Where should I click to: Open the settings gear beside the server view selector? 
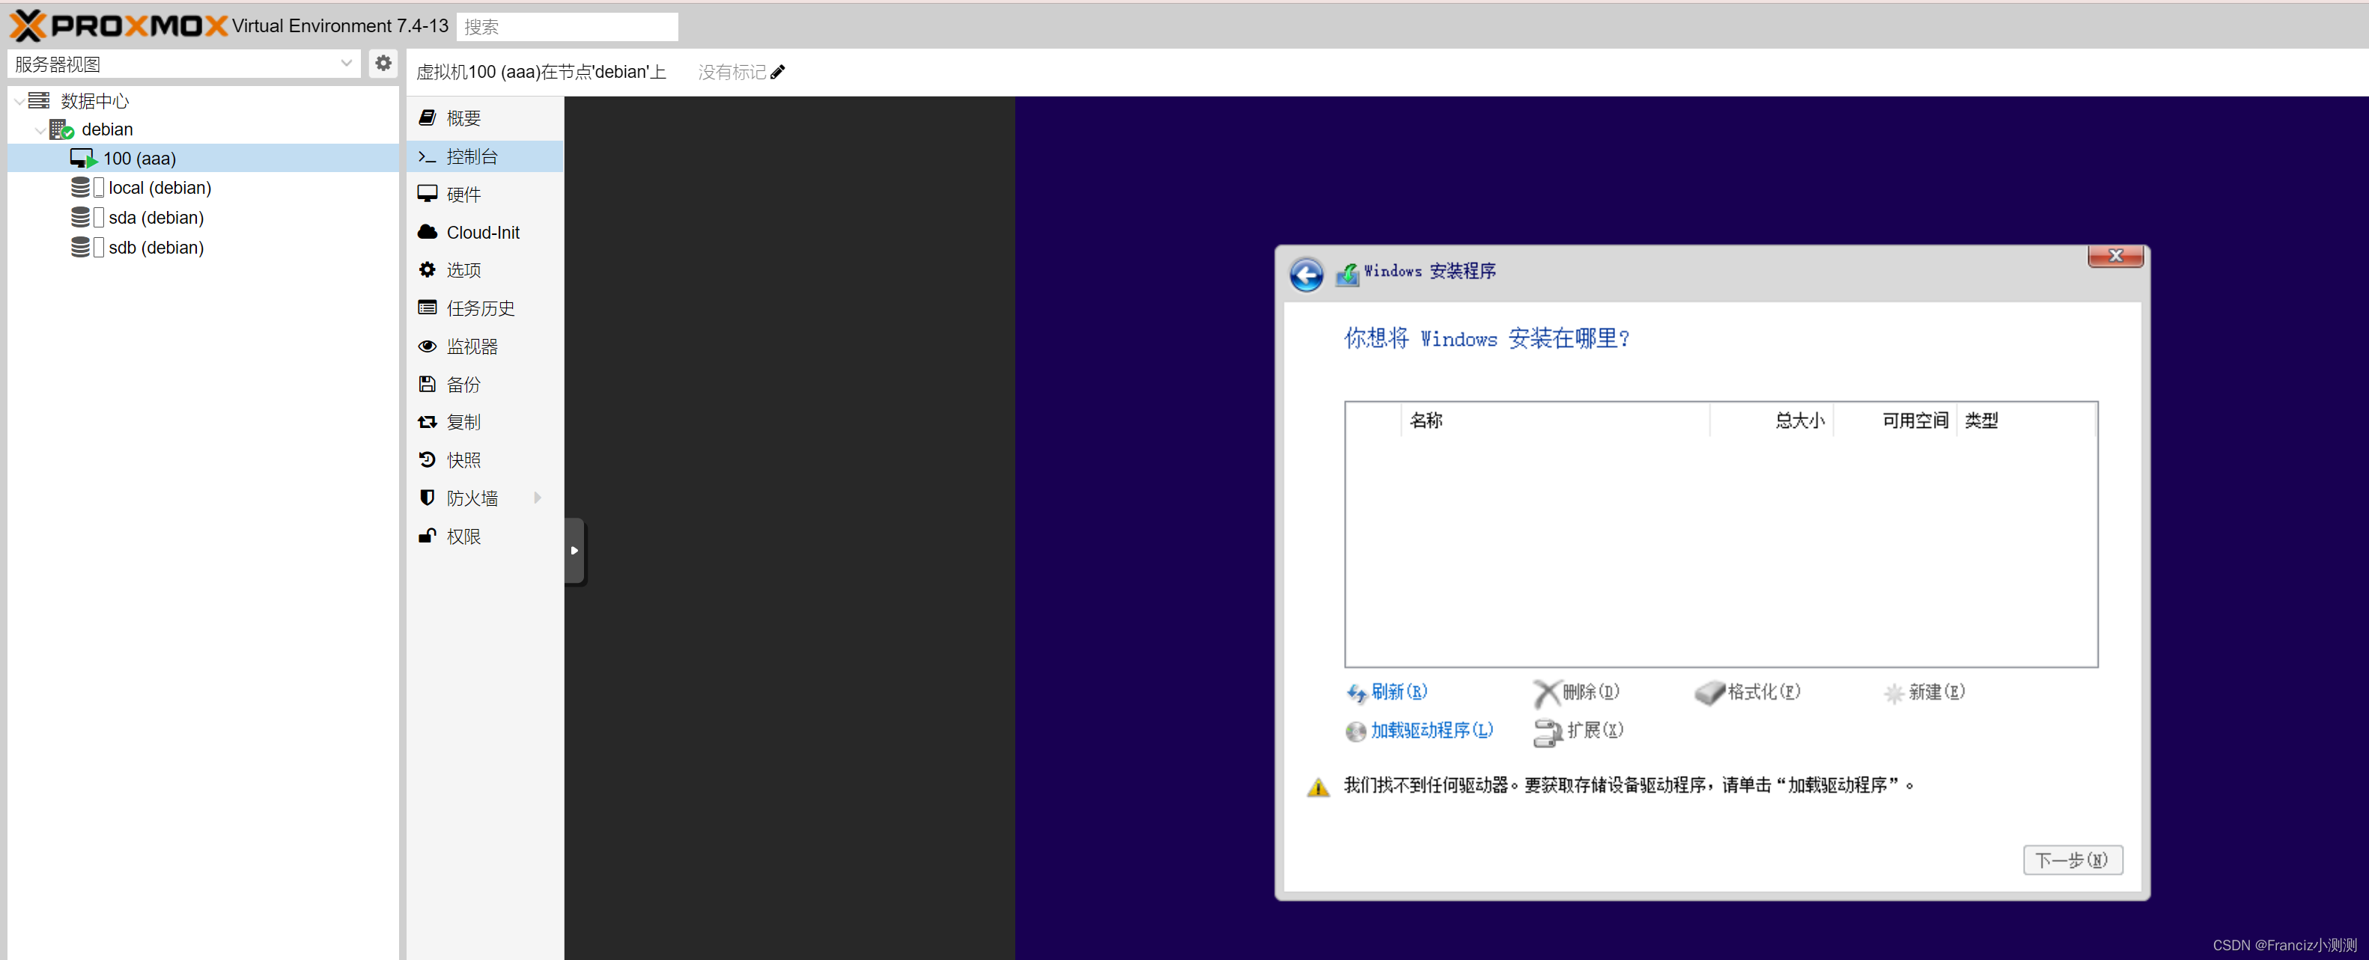(x=383, y=64)
